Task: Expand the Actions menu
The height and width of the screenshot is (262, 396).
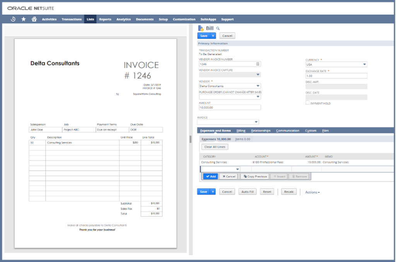Action: (312, 192)
